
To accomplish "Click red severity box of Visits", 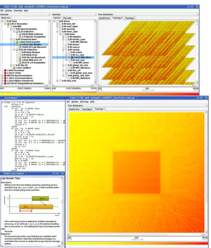I will click(x=5, y=73).
